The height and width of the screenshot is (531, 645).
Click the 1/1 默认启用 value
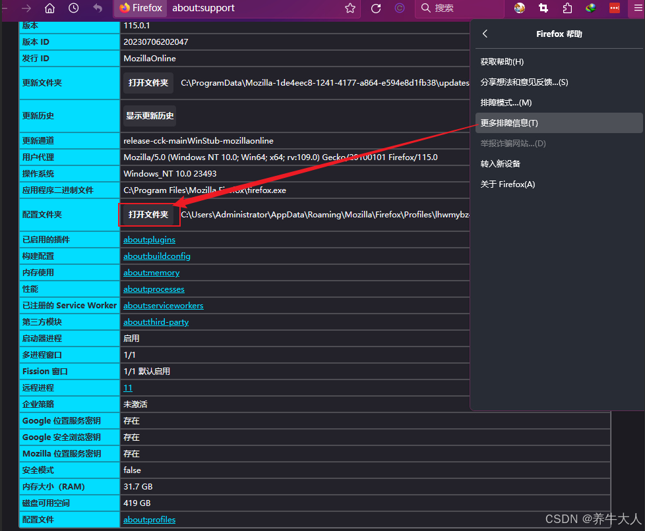[147, 371]
